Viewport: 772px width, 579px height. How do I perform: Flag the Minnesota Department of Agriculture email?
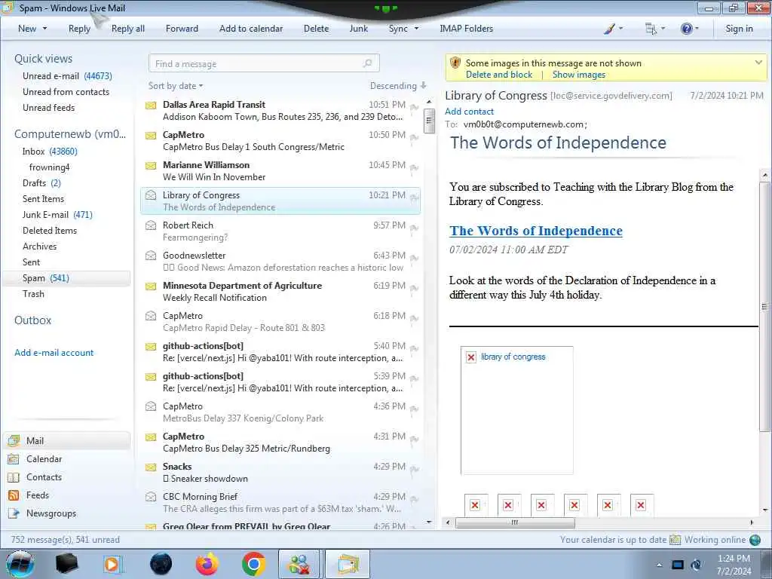[414, 288]
